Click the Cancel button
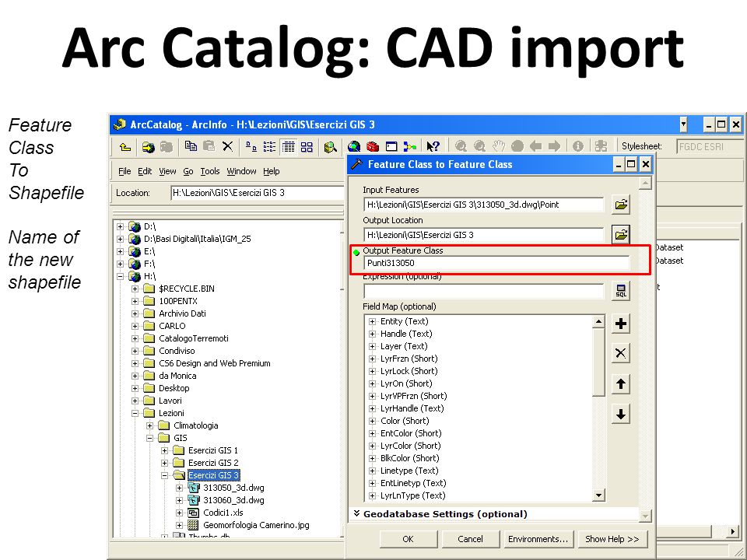The image size is (747, 560). 470,539
